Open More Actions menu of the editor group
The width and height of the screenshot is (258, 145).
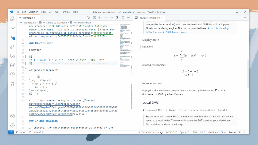[128, 18]
